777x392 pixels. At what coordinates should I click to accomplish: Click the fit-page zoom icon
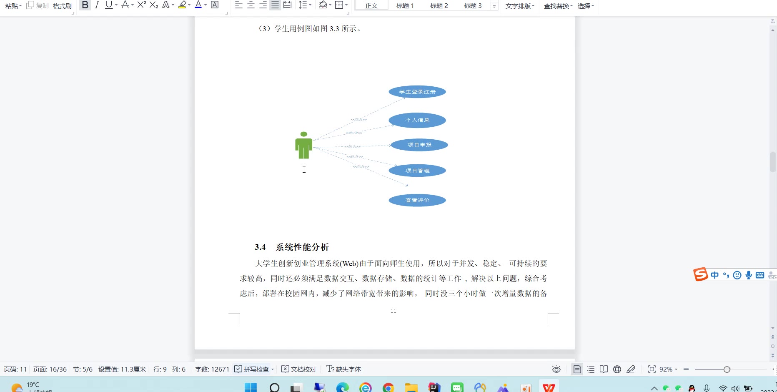pos(652,369)
